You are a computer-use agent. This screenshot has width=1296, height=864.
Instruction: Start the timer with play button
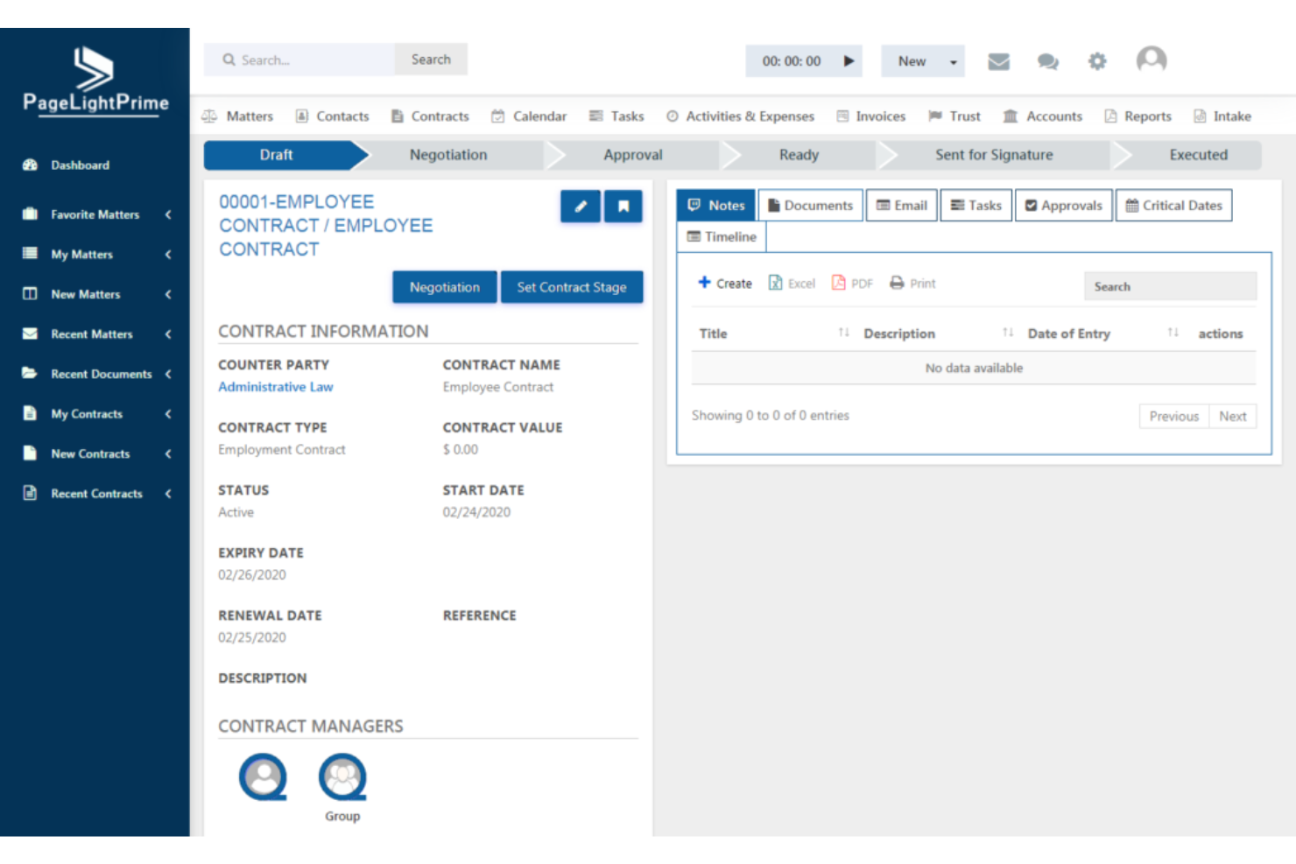(849, 61)
